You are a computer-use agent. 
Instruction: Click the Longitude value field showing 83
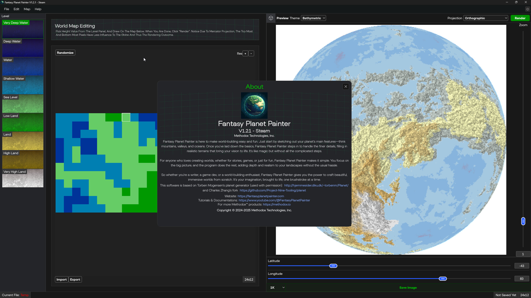(522, 278)
